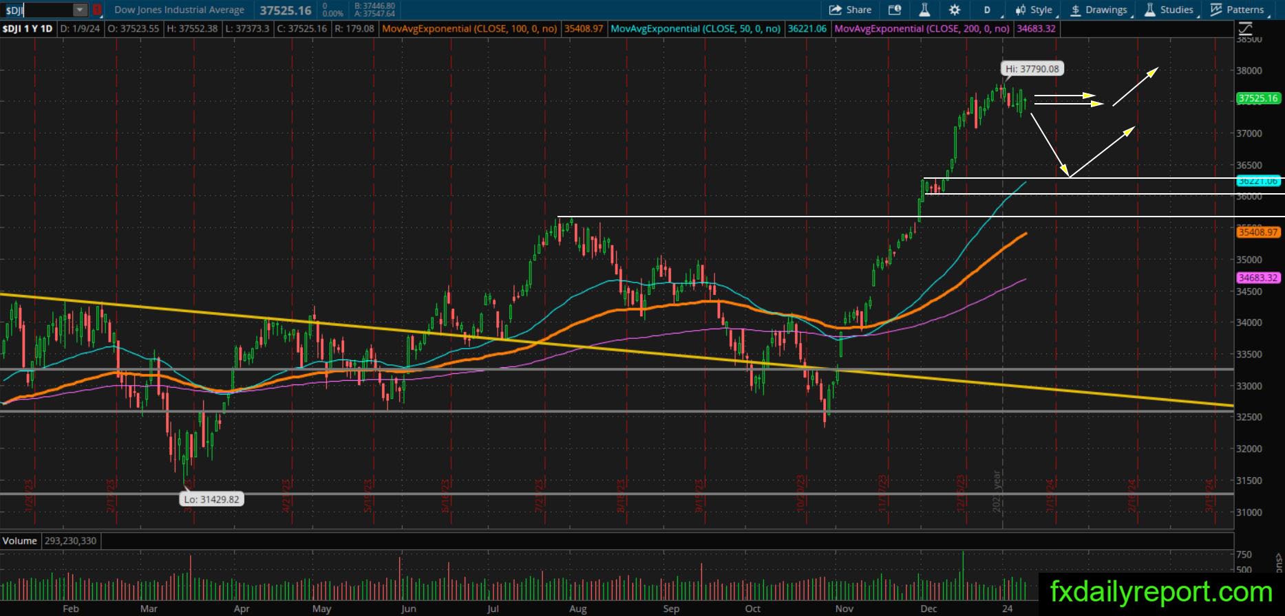Click the volume value 293,230,330

(71, 541)
